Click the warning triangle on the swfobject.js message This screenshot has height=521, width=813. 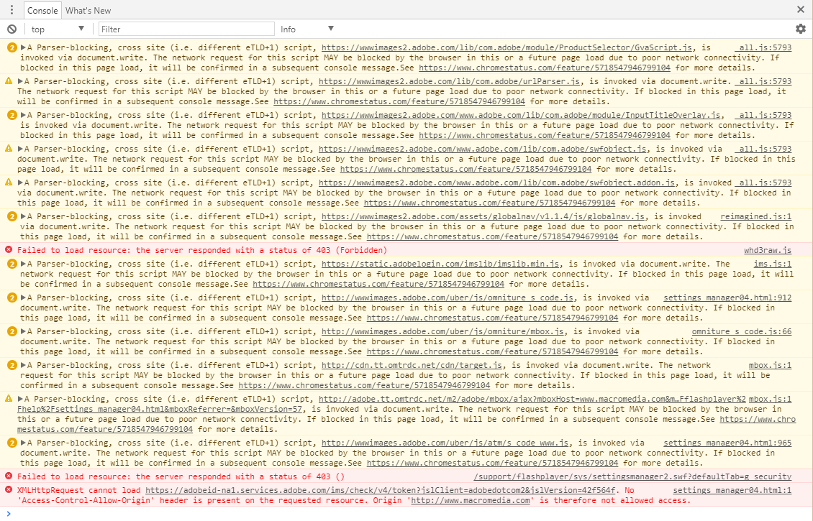tap(9, 149)
